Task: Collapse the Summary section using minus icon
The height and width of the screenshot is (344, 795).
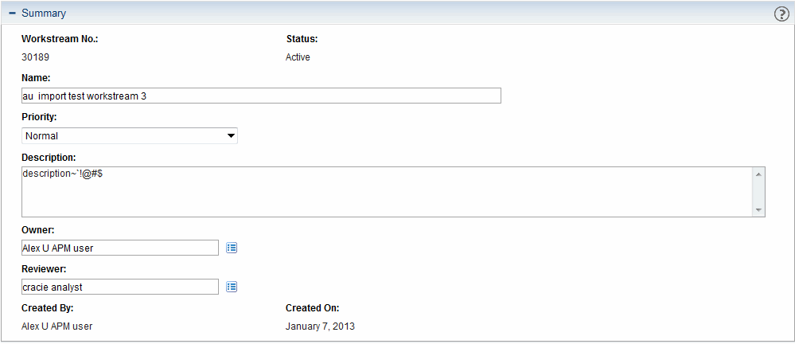Action: [x=12, y=14]
